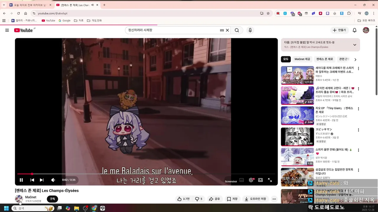This screenshot has width=378, height=212.
Task: Open options for the 셰이디를 피해 크레페가 video
Action: coord(359,69)
